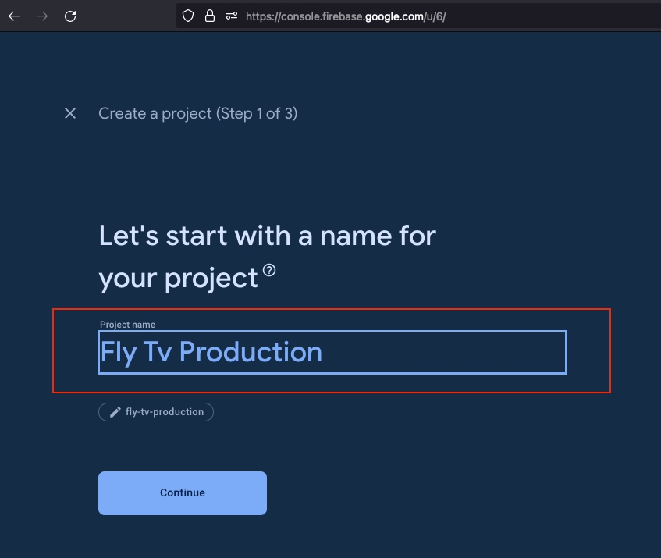Open the tracking protection shield icon
Image resolution: width=661 pixels, height=558 pixels.
click(x=187, y=16)
